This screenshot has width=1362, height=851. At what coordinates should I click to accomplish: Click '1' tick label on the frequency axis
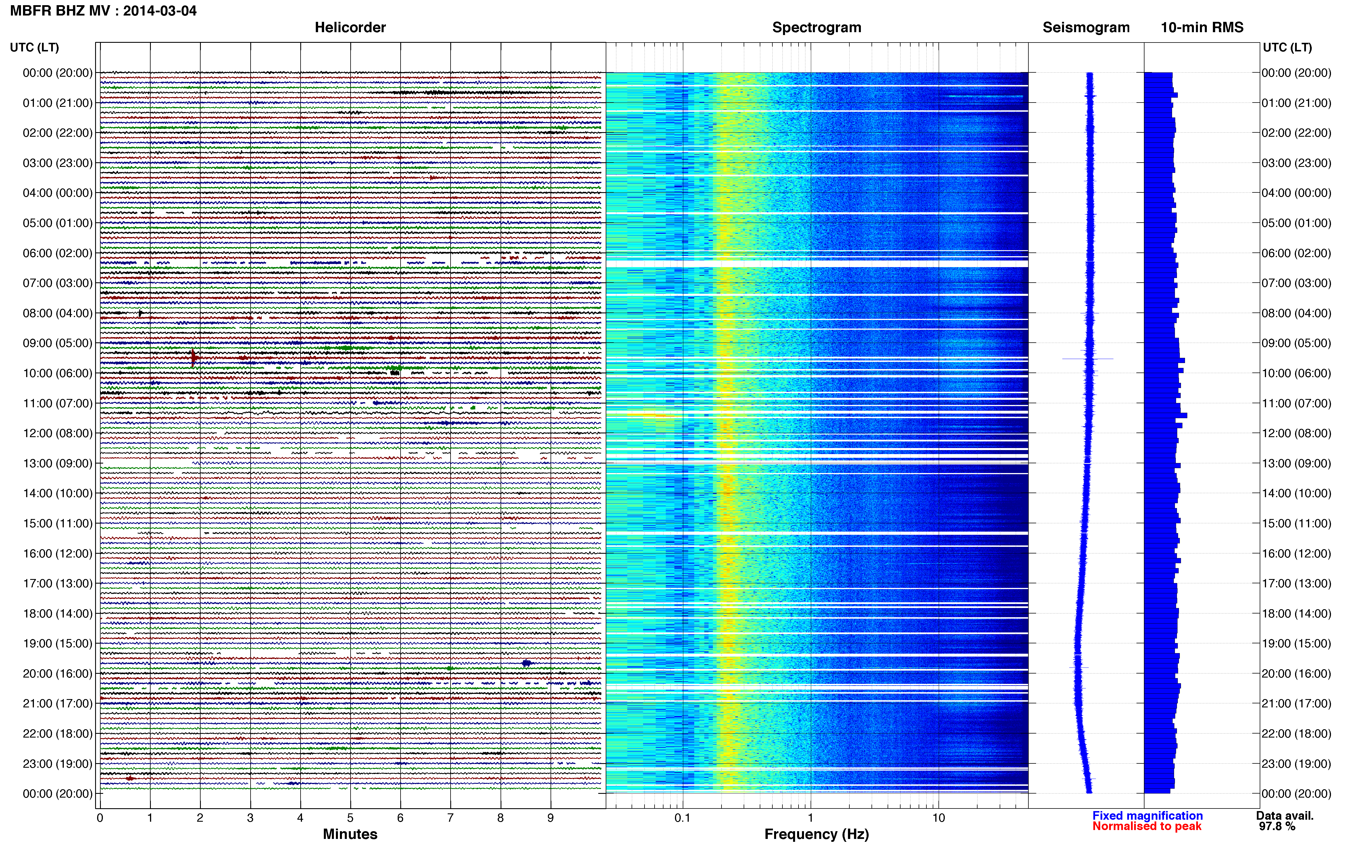coord(811,818)
